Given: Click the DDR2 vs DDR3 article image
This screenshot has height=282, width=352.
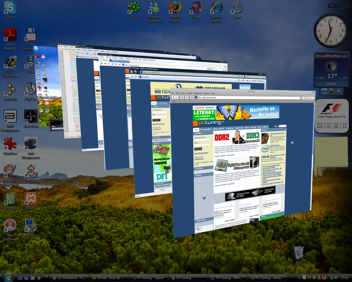Looking at the screenshot, I should (237, 137).
